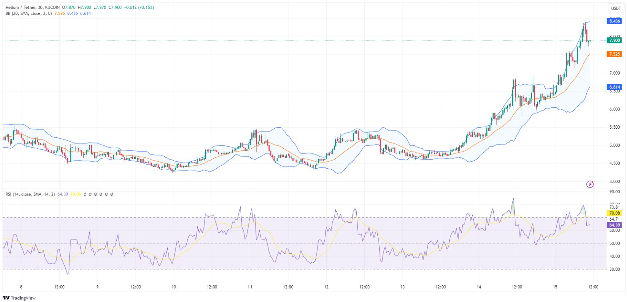Click the date 9 on the time axis
This screenshot has height=302, width=627.
pyautogui.click(x=97, y=287)
